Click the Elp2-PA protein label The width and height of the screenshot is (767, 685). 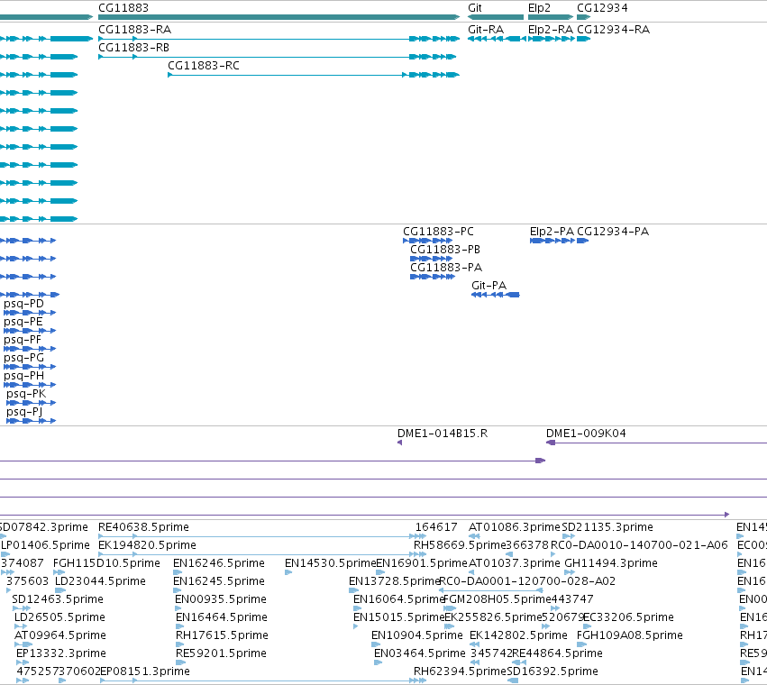click(552, 232)
